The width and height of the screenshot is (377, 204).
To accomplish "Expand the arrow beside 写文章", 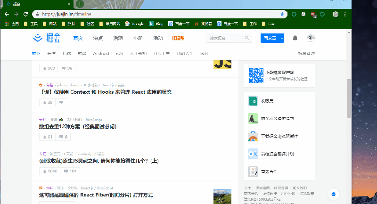I will (x=282, y=38).
